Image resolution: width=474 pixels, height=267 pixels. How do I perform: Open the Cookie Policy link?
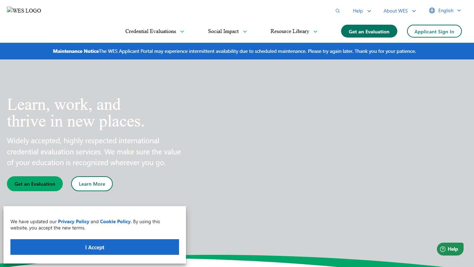point(115,221)
